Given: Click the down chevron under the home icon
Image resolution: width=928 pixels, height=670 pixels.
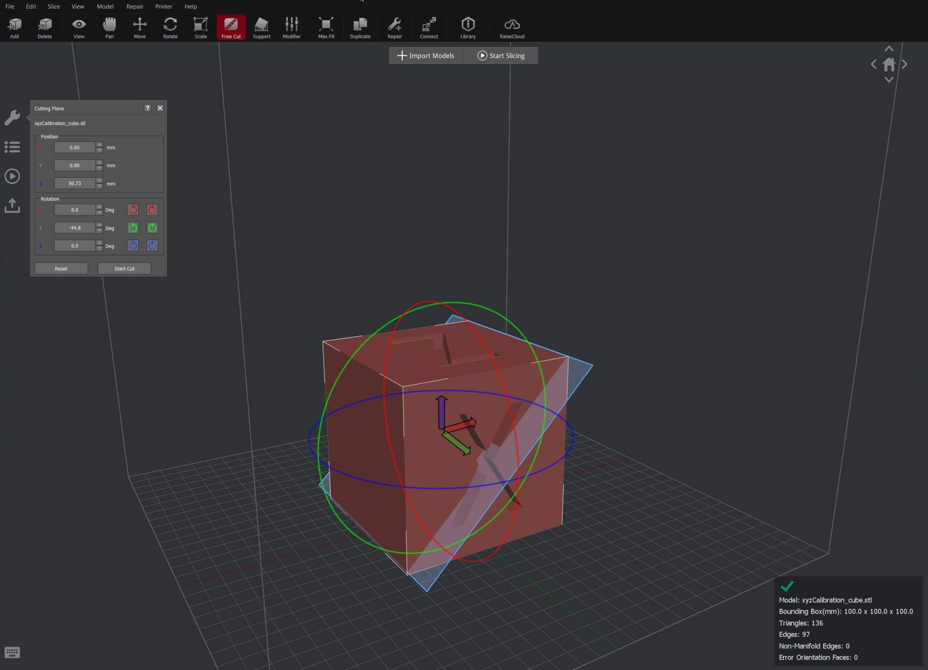Looking at the screenshot, I should (x=889, y=79).
